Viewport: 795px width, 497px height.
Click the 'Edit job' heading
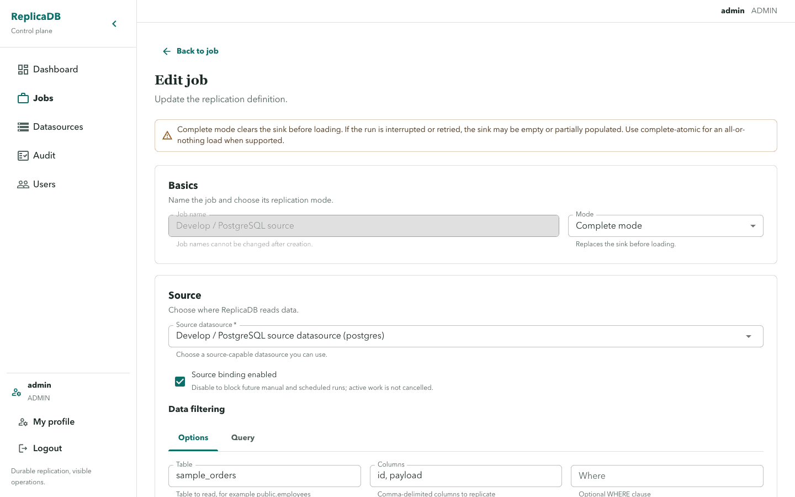(x=181, y=80)
